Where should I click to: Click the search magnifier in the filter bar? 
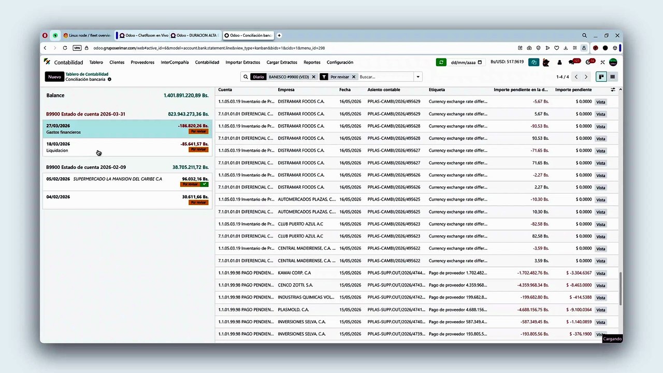coord(245,77)
